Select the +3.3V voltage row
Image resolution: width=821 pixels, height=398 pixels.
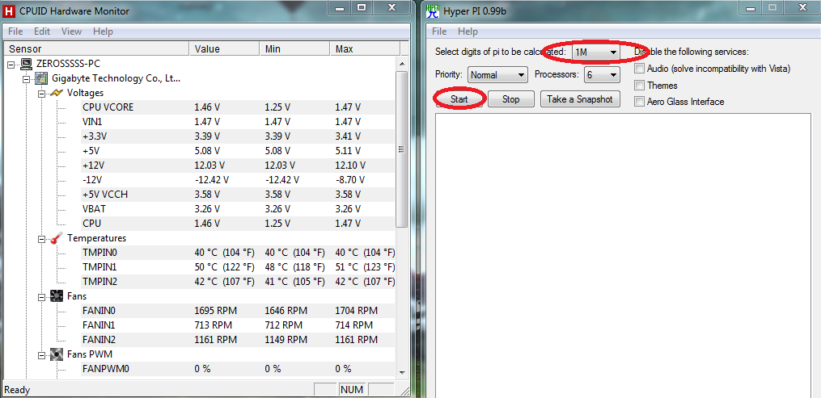(x=239, y=136)
